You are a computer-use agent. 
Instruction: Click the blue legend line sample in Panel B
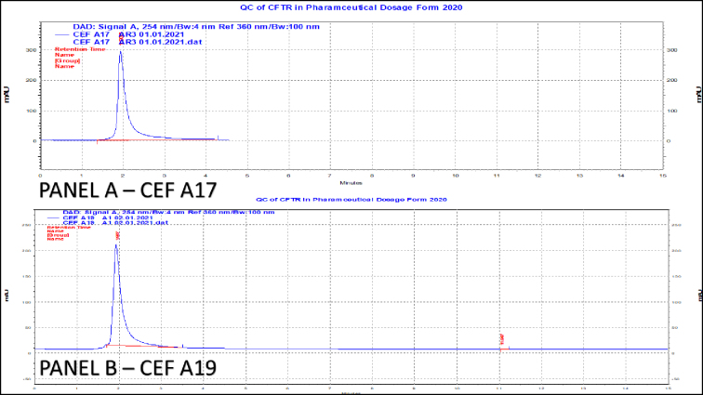[53, 217]
